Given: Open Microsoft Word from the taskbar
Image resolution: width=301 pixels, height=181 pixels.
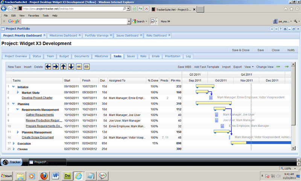Looking at the screenshot, I should coord(55,176).
